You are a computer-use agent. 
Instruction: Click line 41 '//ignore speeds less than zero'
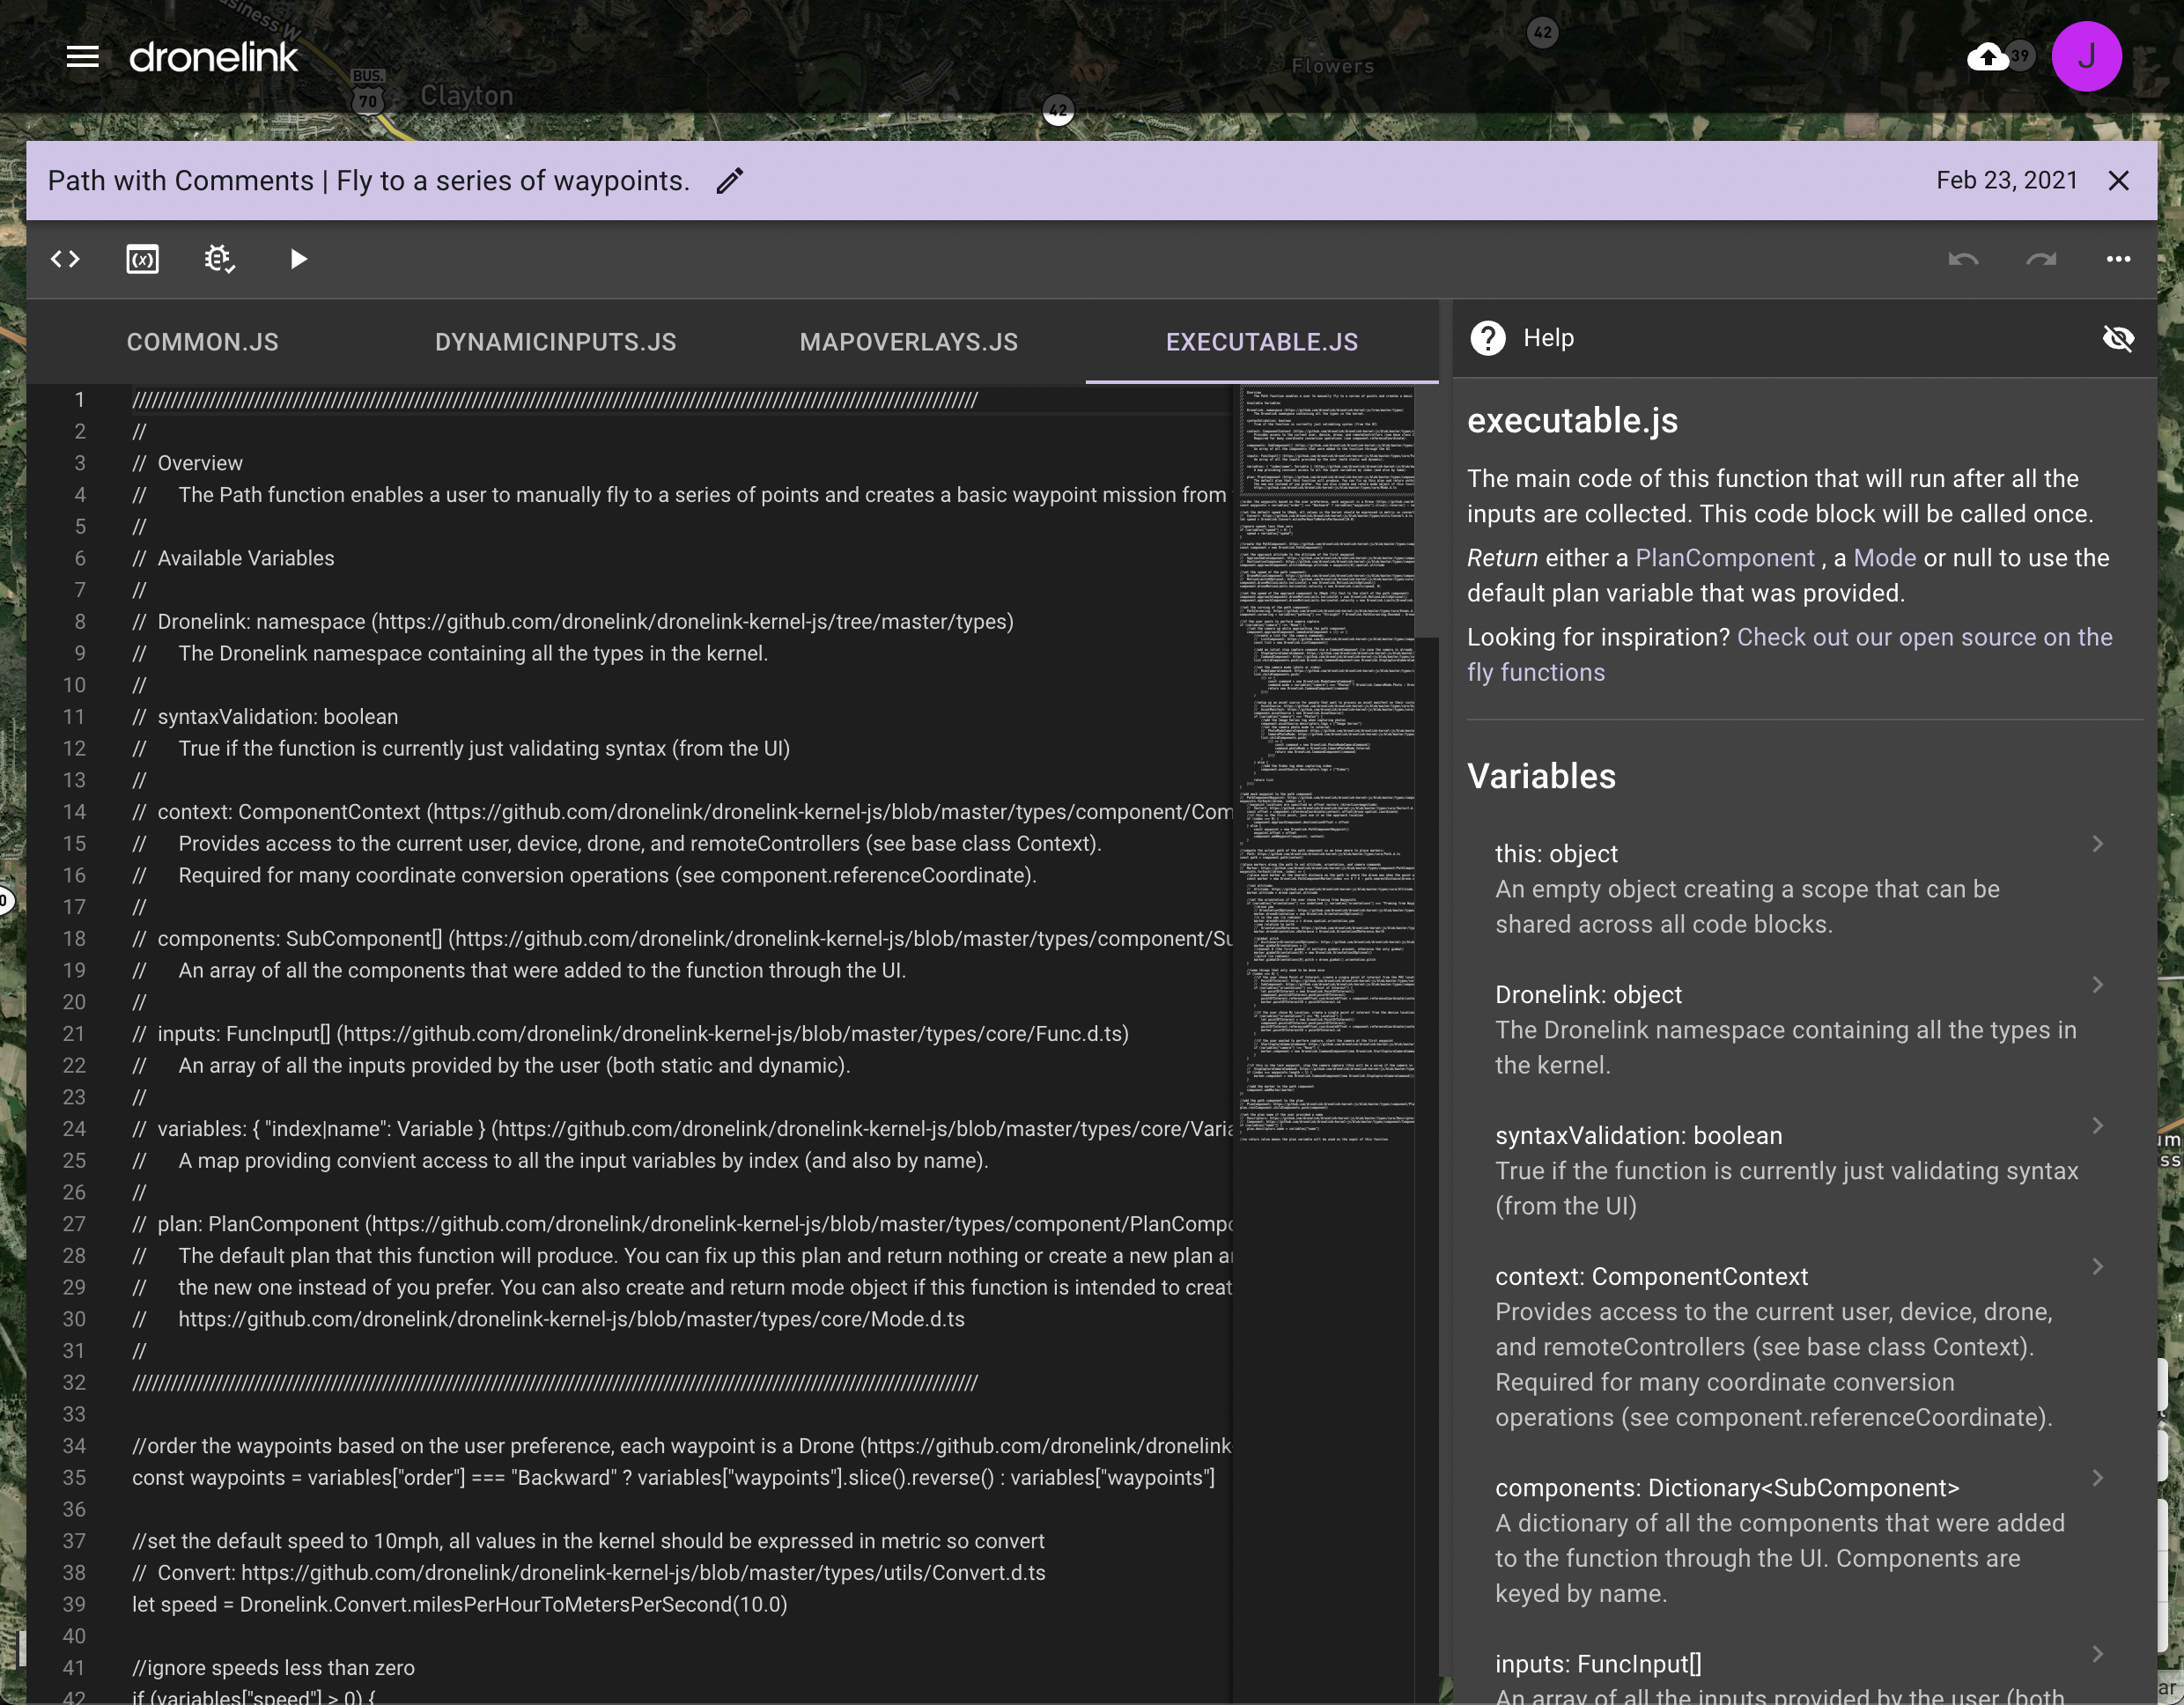coord(273,1667)
